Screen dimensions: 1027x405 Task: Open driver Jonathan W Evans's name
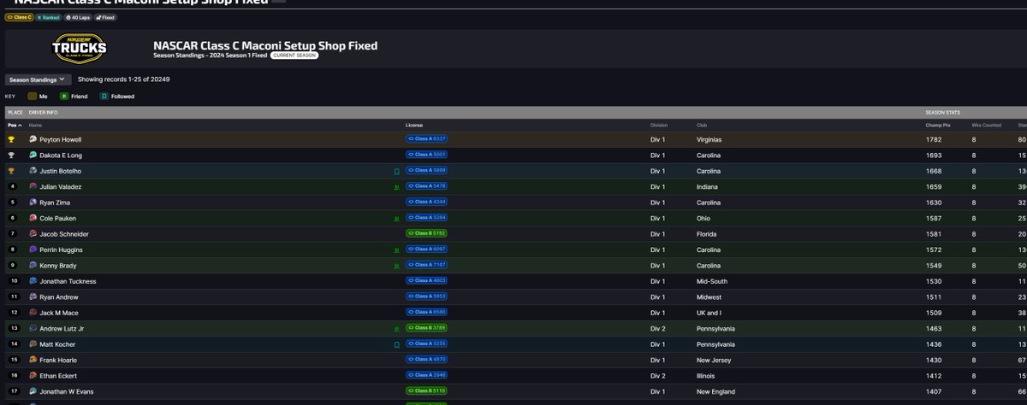click(x=66, y=391)
